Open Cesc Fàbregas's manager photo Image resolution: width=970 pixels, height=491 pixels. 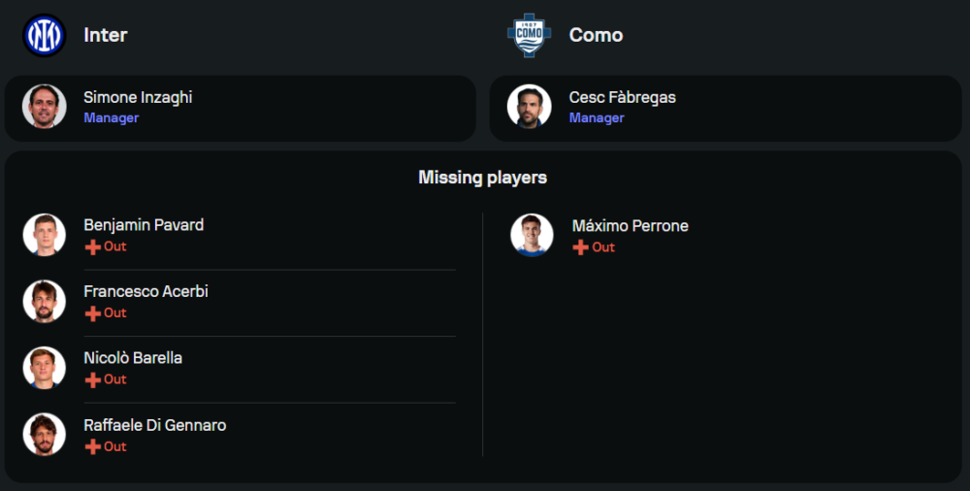pos(529,107)
